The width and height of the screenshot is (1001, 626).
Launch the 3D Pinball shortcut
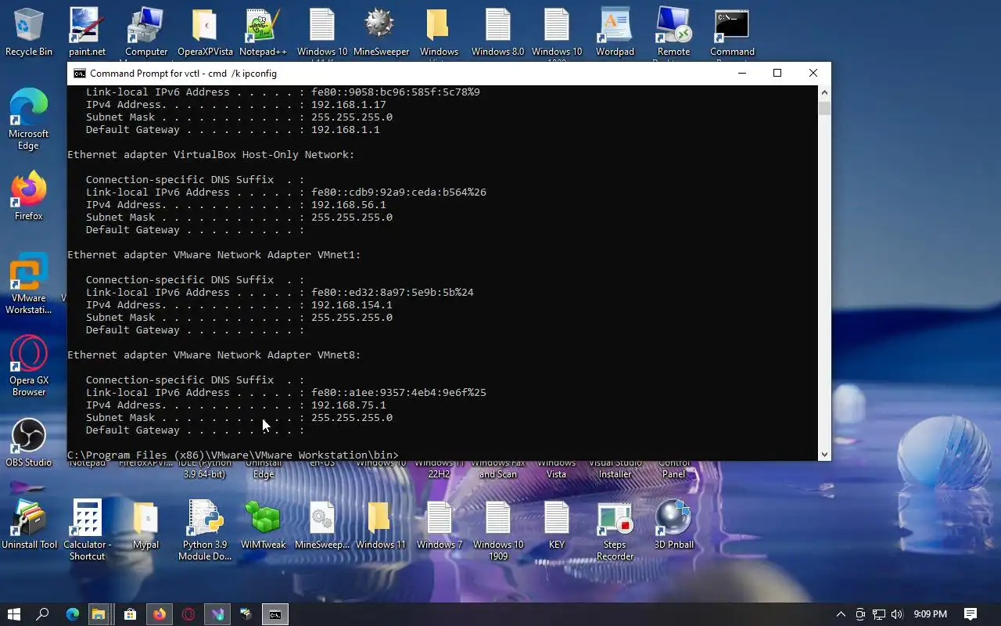tap(673, 524)
